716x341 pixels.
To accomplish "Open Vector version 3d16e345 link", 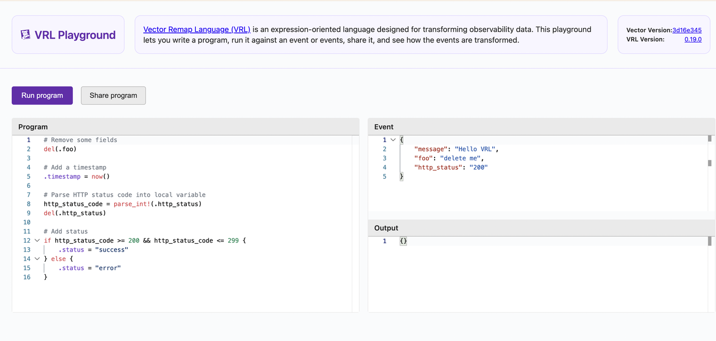I will pyautogui.click(x=686, y=30).
